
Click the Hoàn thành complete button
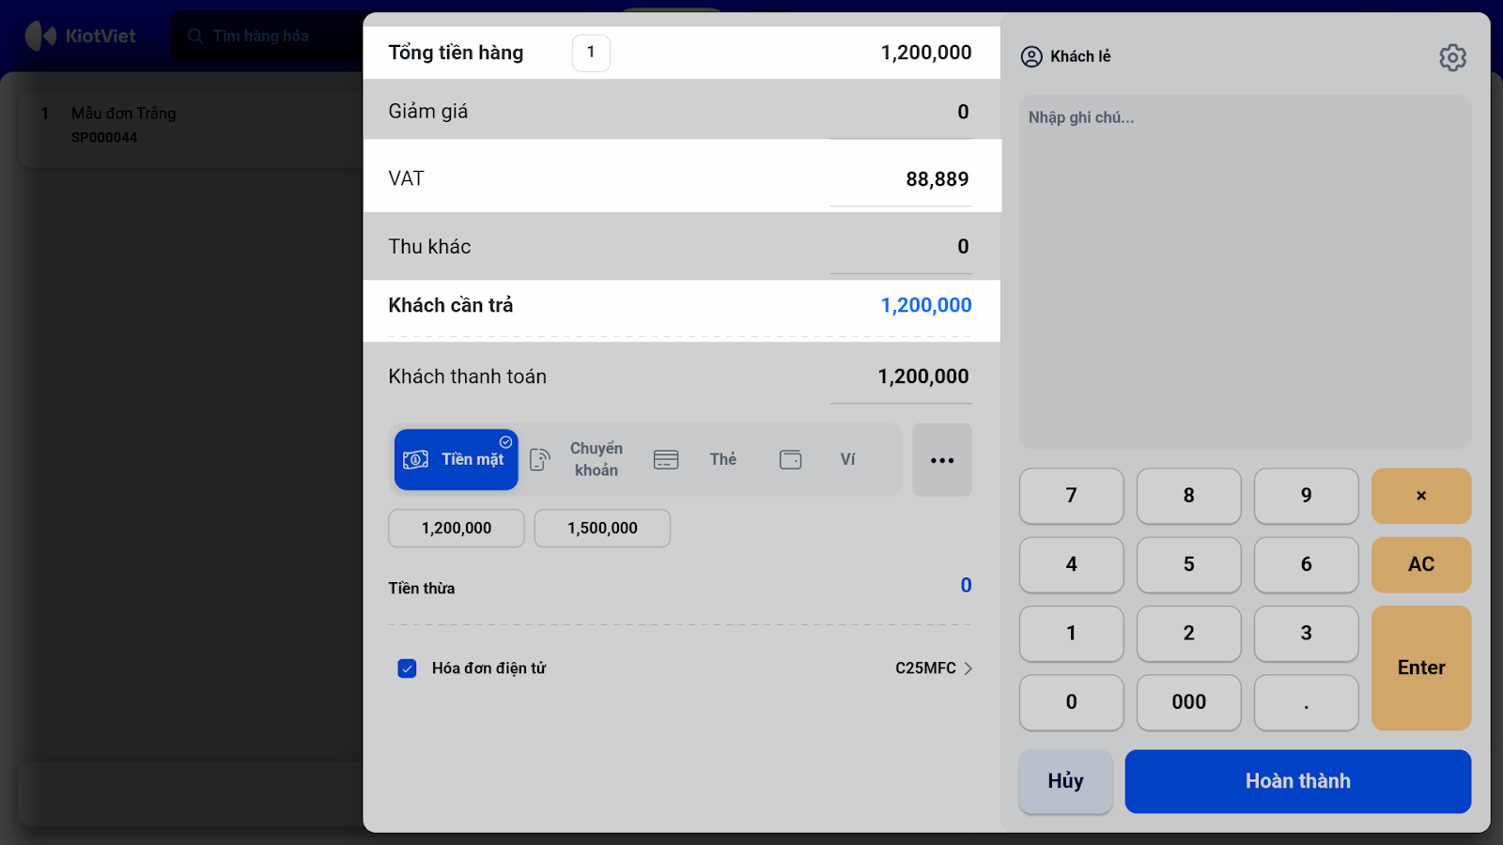[x=1298, y=781]
